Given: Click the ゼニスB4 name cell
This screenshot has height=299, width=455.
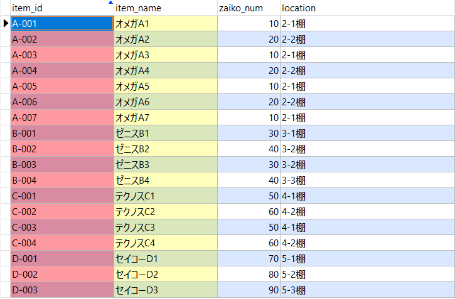Looking at the screenshot, I should pyautogui.click(x=166, y=180).
